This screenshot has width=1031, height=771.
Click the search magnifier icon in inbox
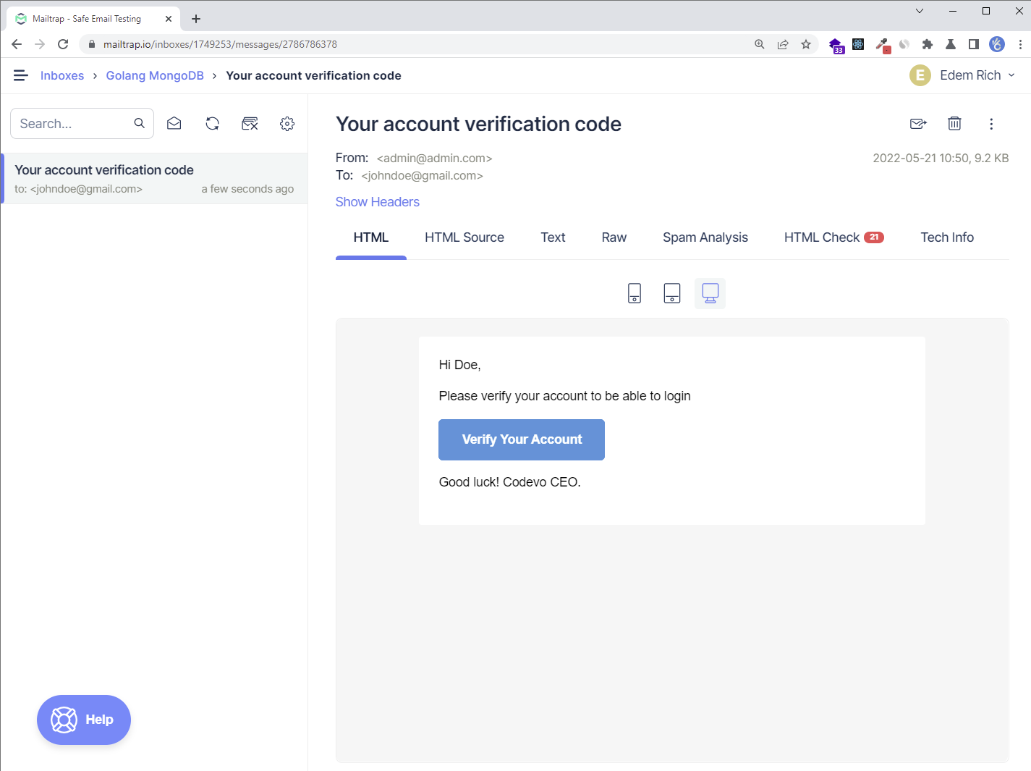click(x=140, y=123)
